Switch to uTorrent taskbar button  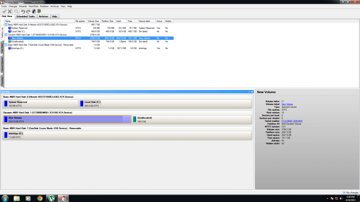[x=52, y=198]
